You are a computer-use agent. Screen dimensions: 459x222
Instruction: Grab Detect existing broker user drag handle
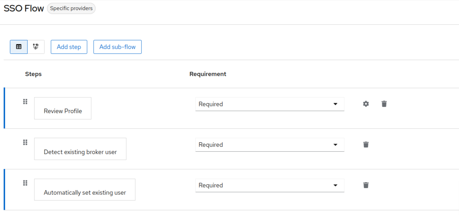click(x=25, y=142)
